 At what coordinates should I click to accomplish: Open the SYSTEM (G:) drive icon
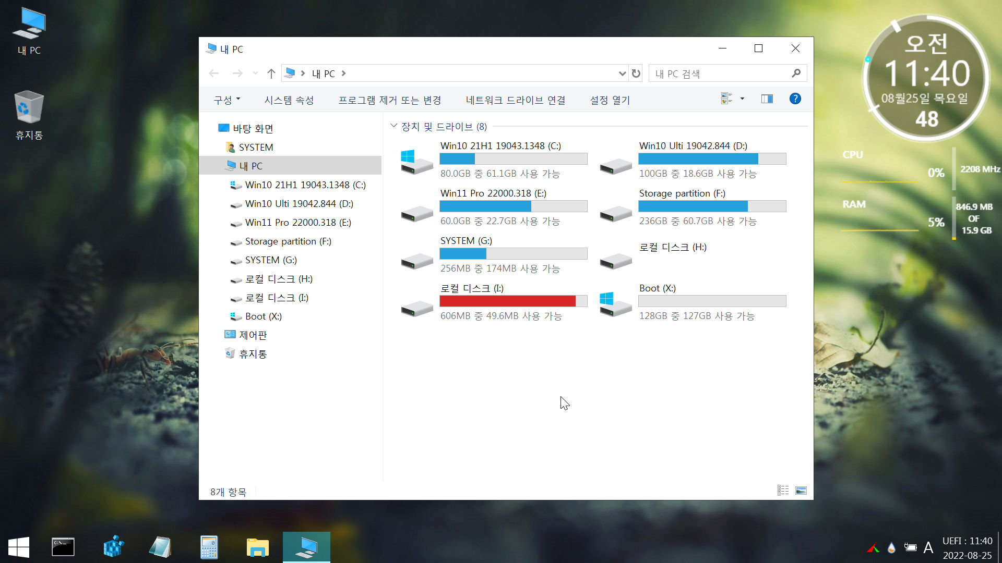pyautogui.click(x=416, y=261)
